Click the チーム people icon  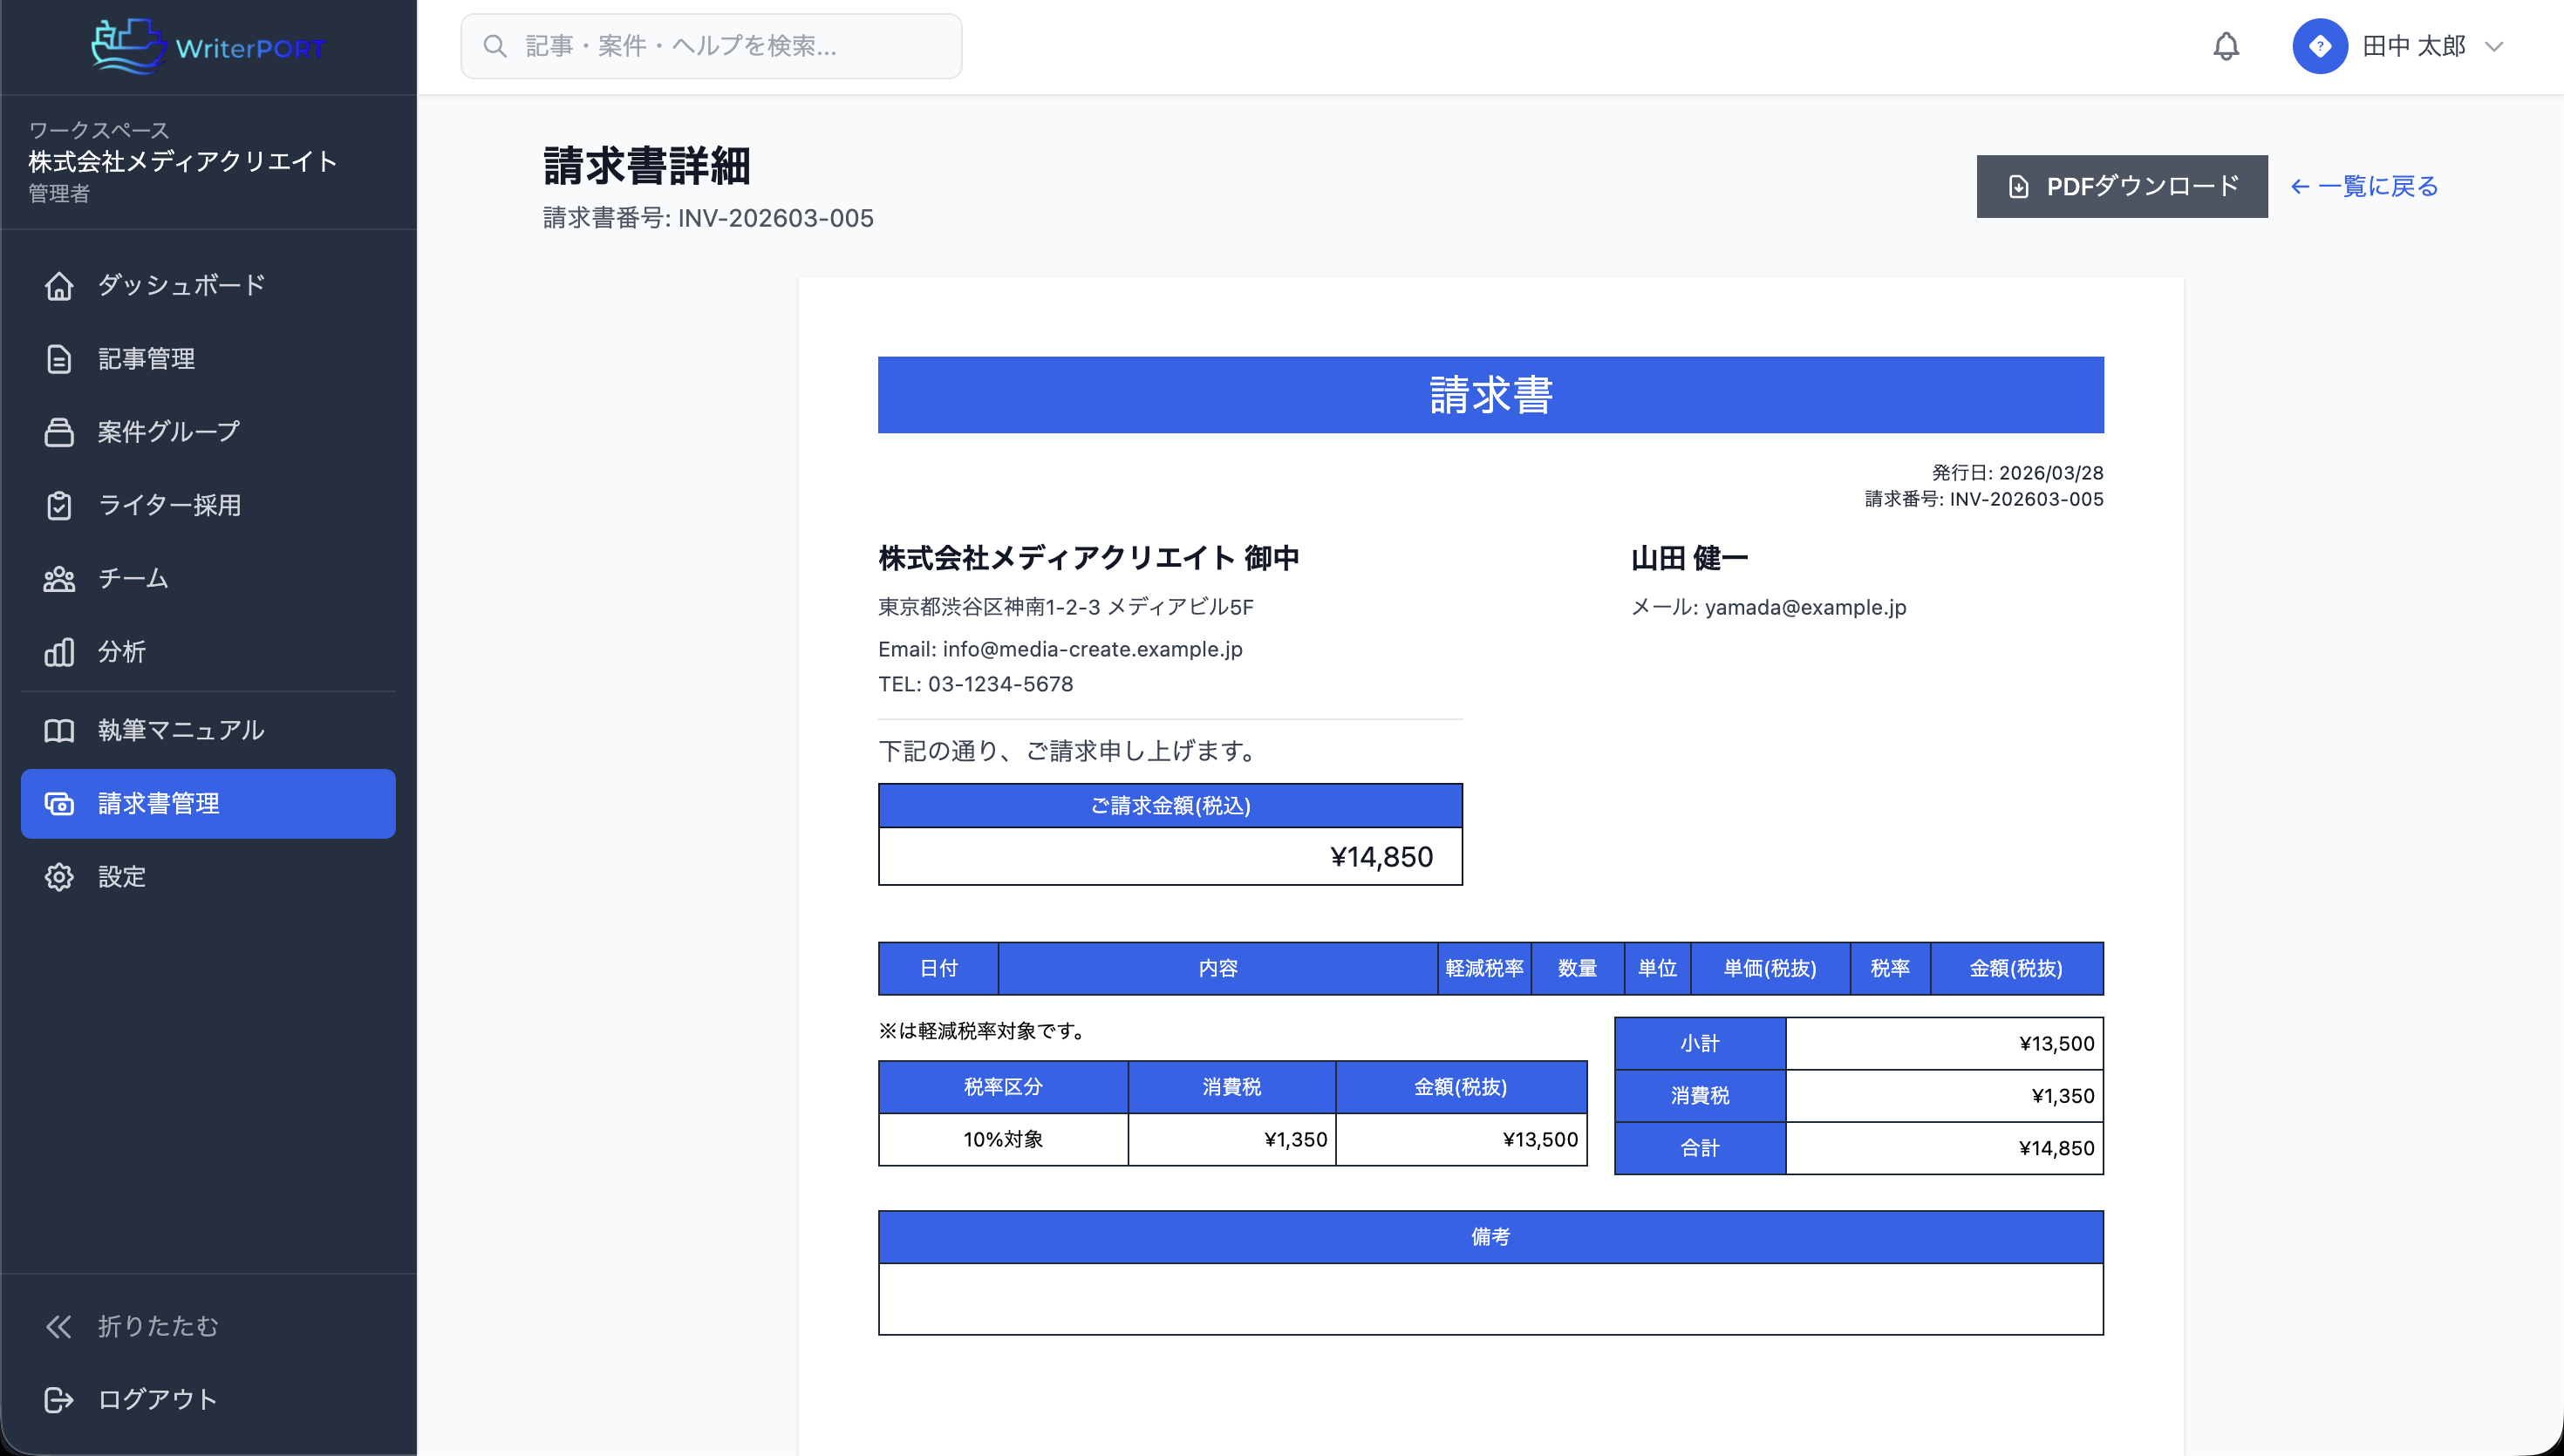click(x=59, y=579)
